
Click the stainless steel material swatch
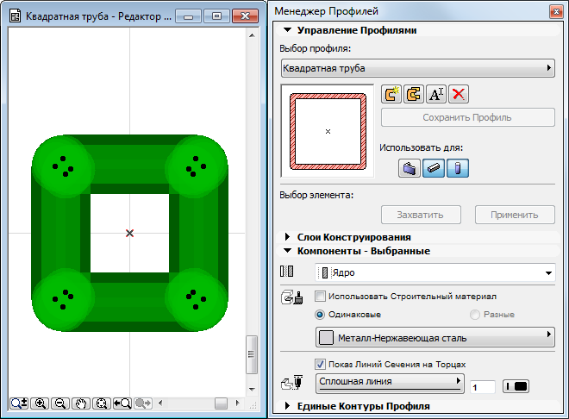pos(326,338)
